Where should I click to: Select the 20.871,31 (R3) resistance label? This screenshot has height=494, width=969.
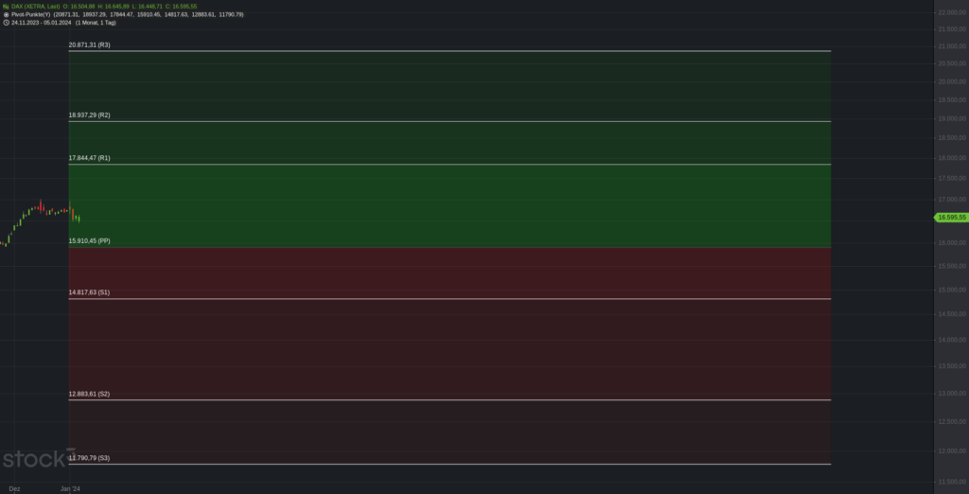90,45
